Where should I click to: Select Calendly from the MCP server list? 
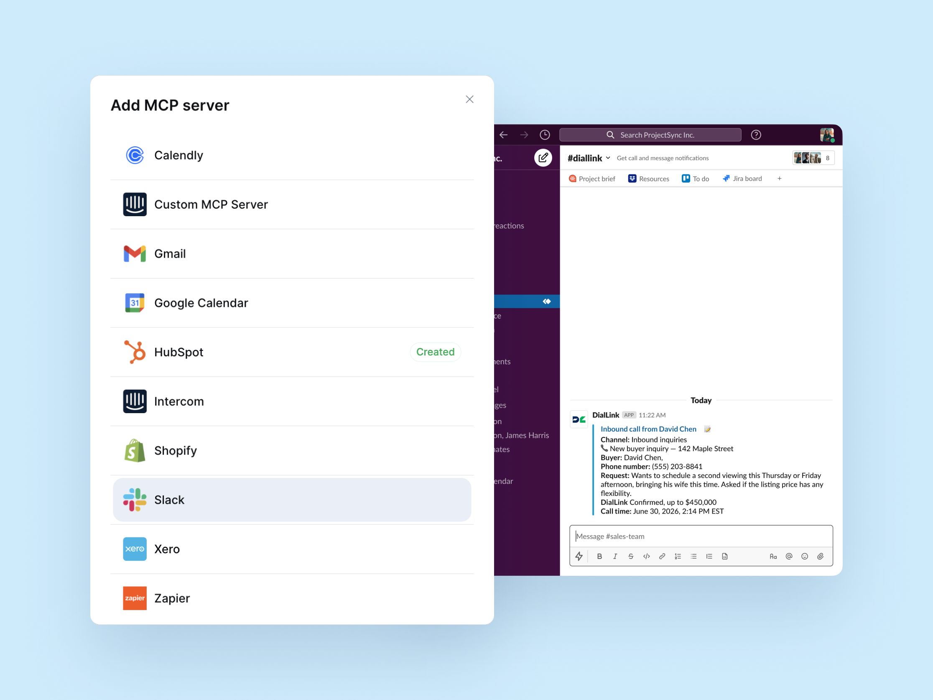[292, 155]
